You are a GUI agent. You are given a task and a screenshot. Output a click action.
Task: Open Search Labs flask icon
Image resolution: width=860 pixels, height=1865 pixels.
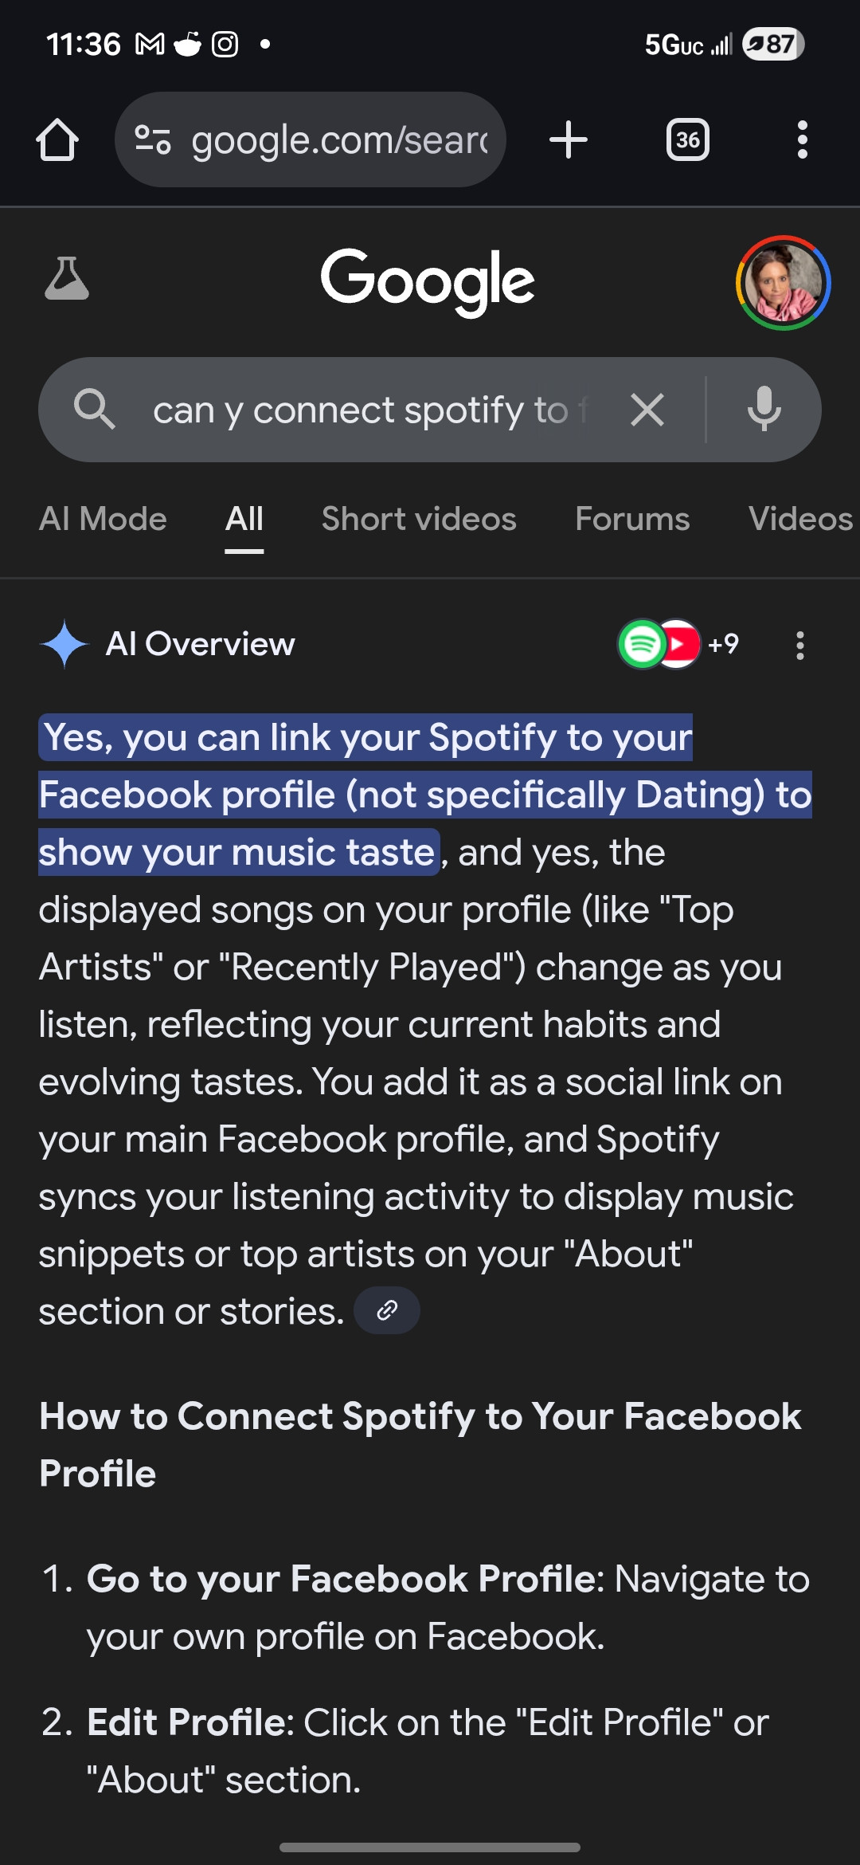pos(67,279)
